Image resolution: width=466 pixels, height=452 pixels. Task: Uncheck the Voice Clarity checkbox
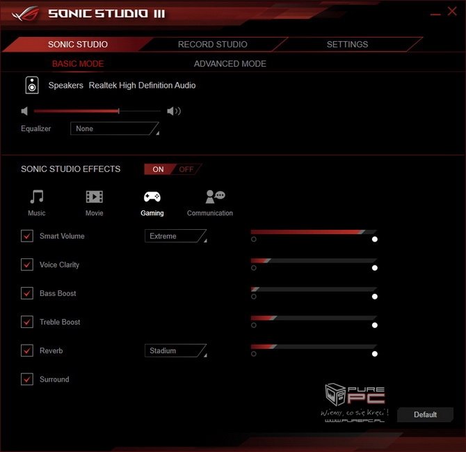(x=27, y=265)
